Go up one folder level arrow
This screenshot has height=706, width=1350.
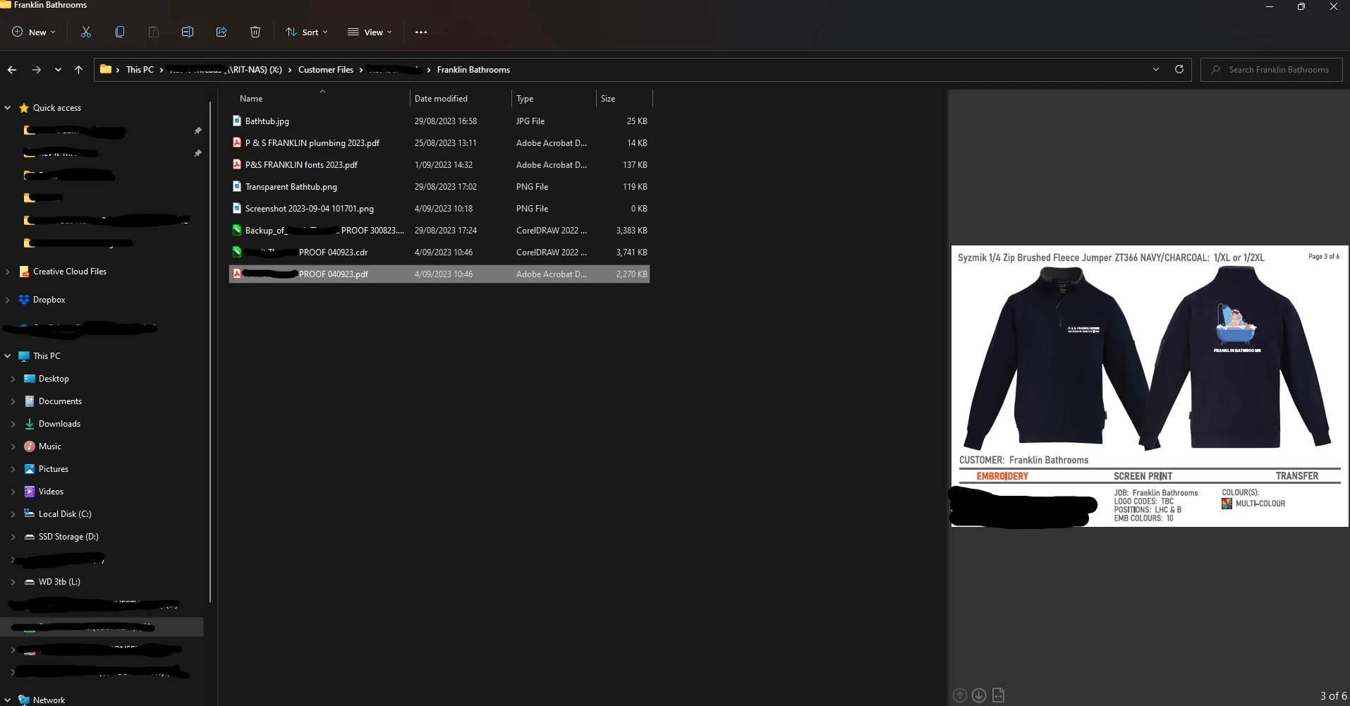[78, 70]
